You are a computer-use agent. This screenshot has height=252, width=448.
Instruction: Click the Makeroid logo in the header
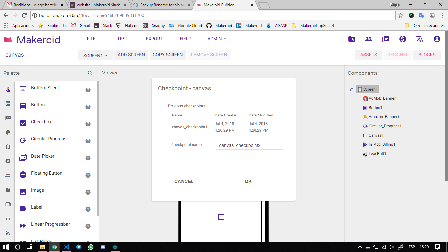point(32,40)
